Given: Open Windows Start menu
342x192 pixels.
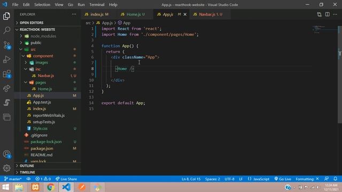Looking at the screenshot, I should tap(6, 187).
